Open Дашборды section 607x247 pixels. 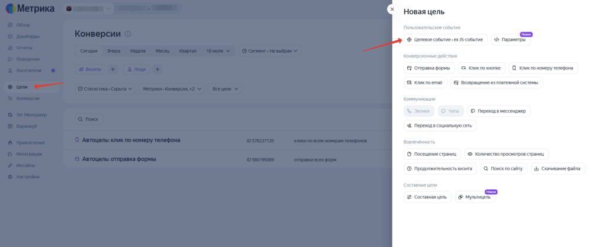28,36
